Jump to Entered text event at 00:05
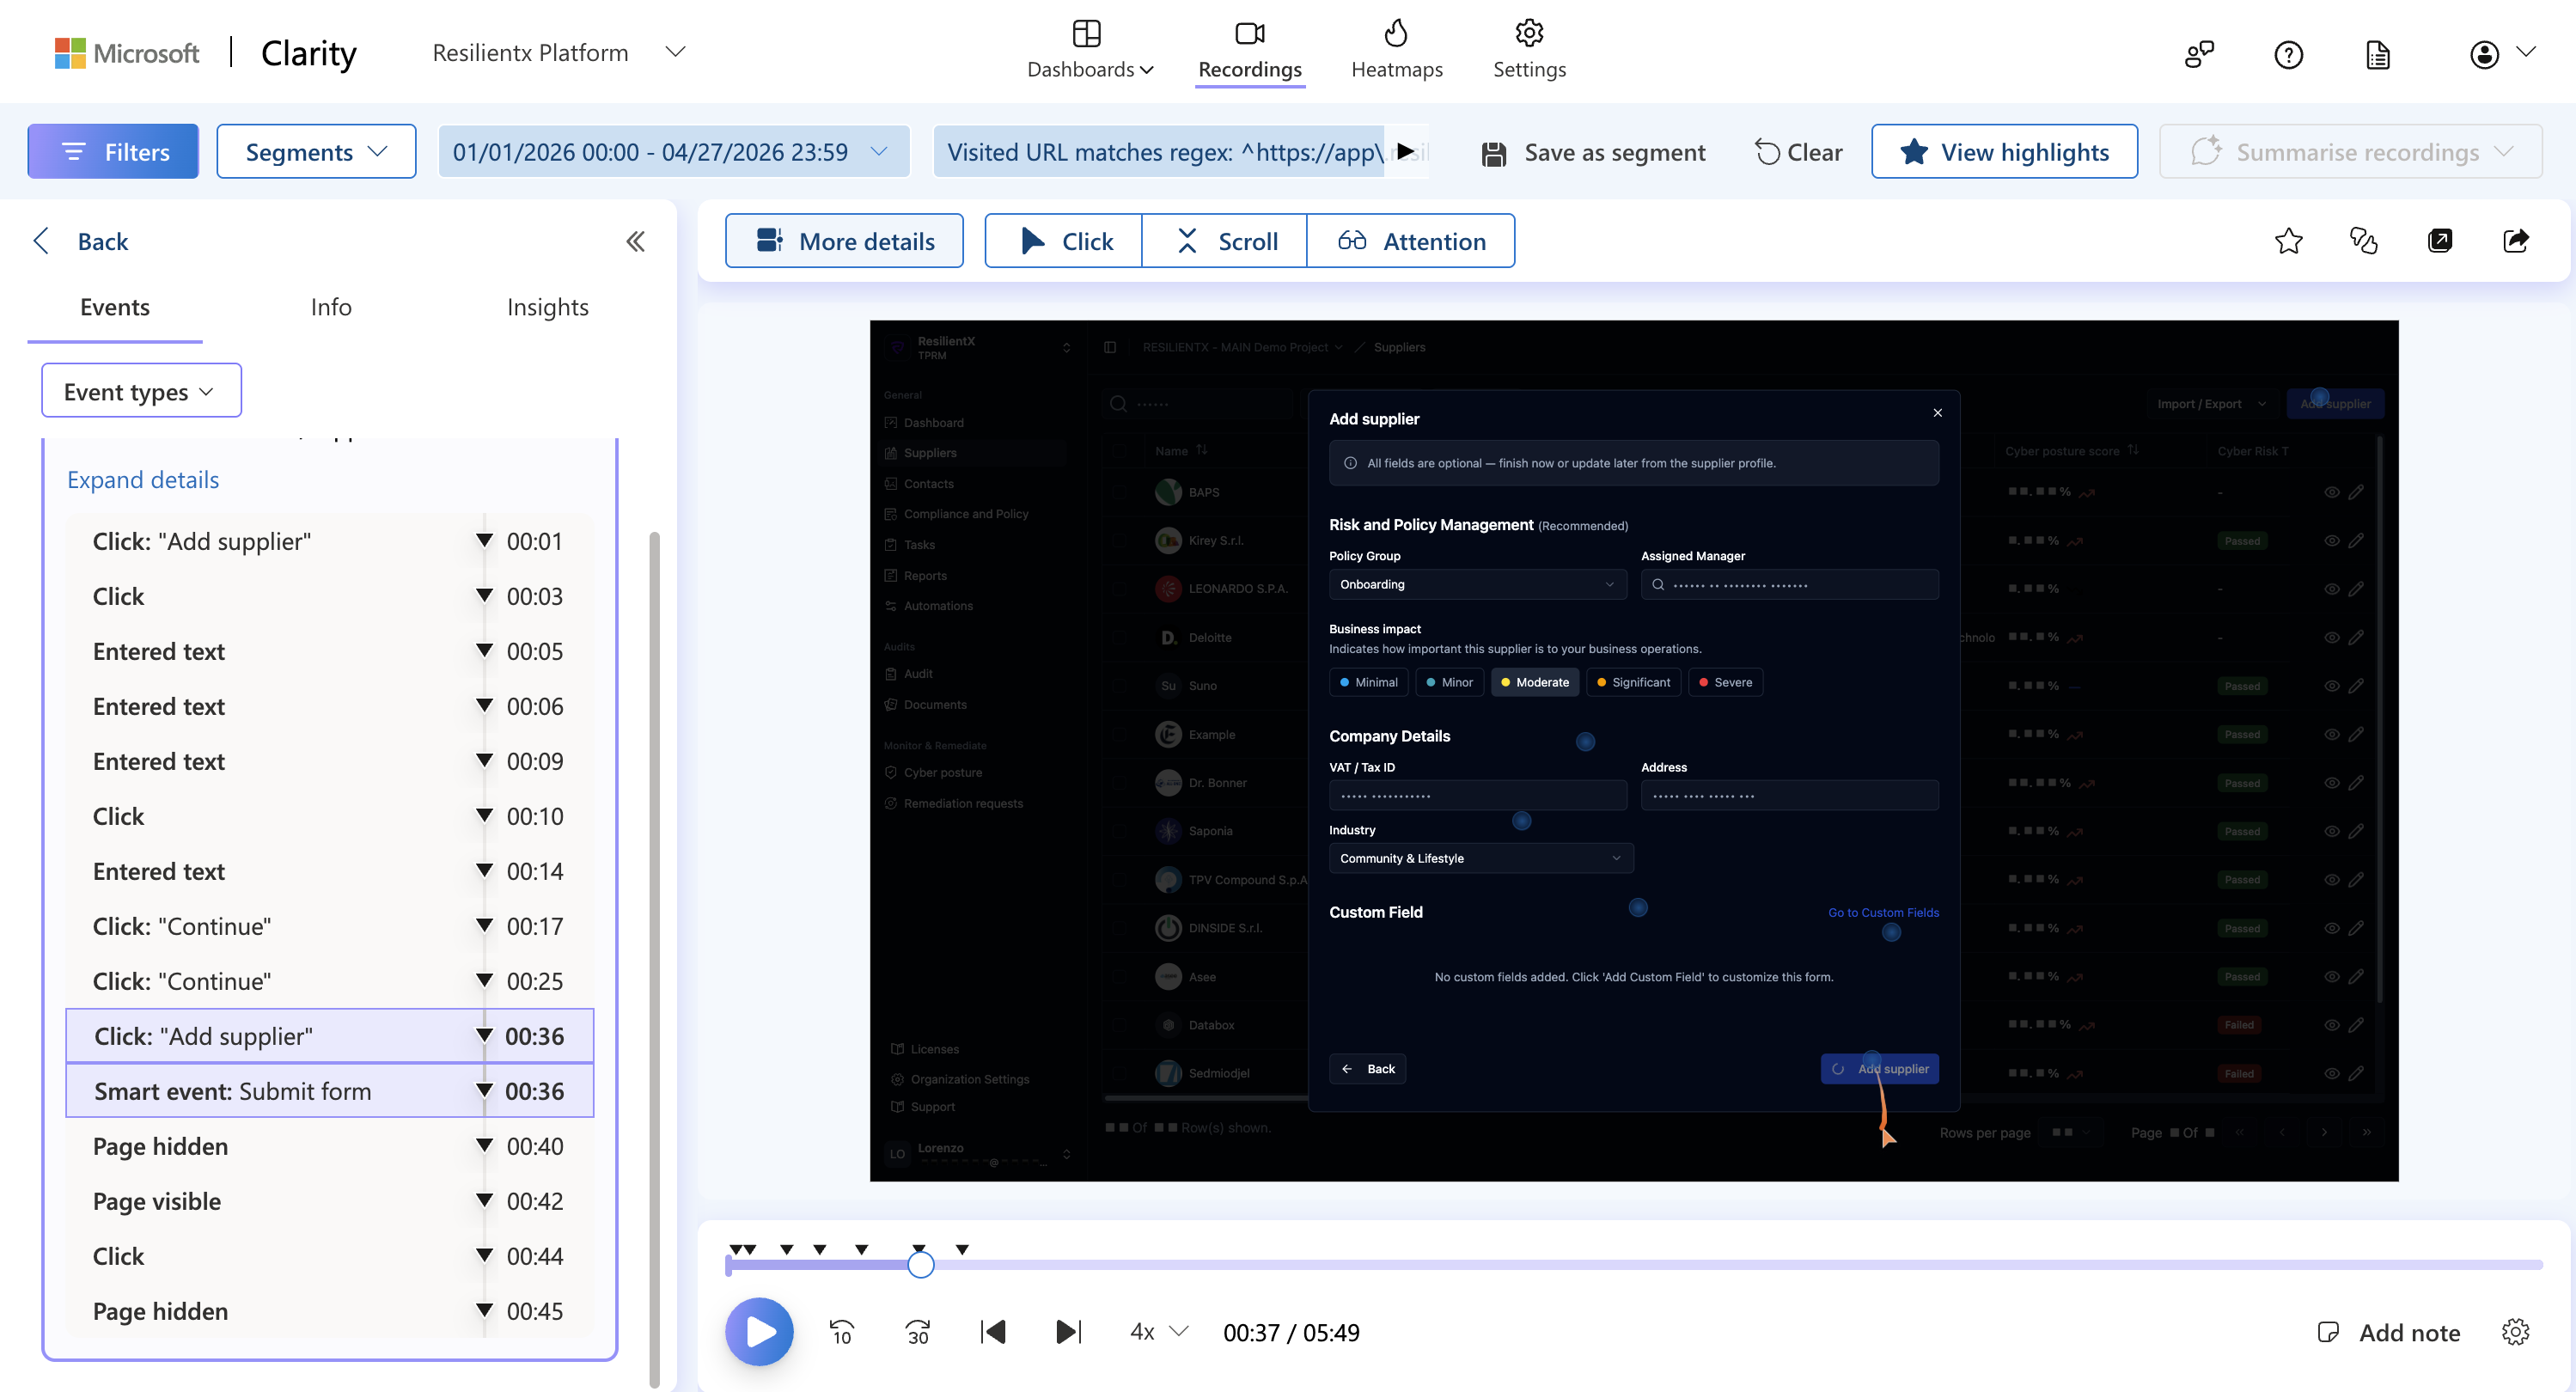Viewport: 2576px width, 1392px height. click(x=329, y=651)
